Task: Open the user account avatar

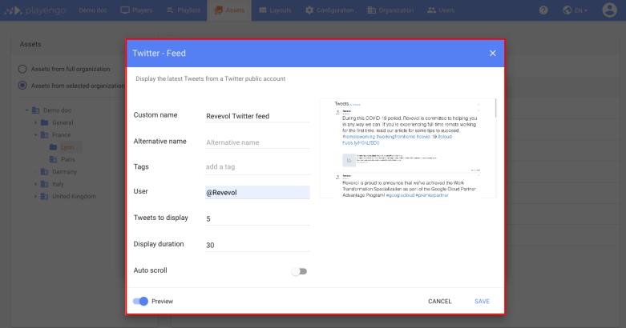Action: point(609,10)
